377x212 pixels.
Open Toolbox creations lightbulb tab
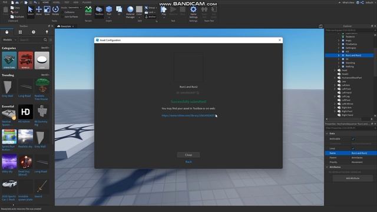coord(47,32)
